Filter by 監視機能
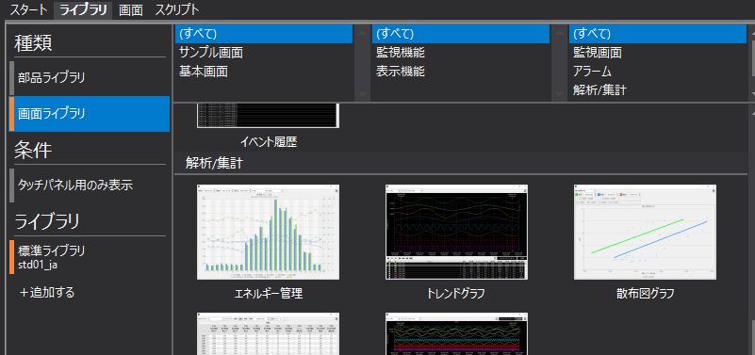755x355 pixels. click(x=461, y=53)
